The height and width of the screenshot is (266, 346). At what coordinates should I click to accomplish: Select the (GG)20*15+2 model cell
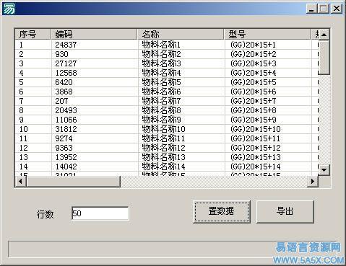click(268, 54)
